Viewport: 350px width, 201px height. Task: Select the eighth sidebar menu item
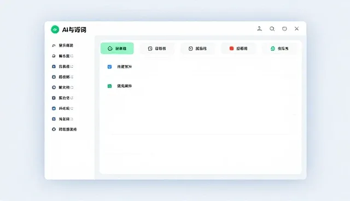coord(63,119)
